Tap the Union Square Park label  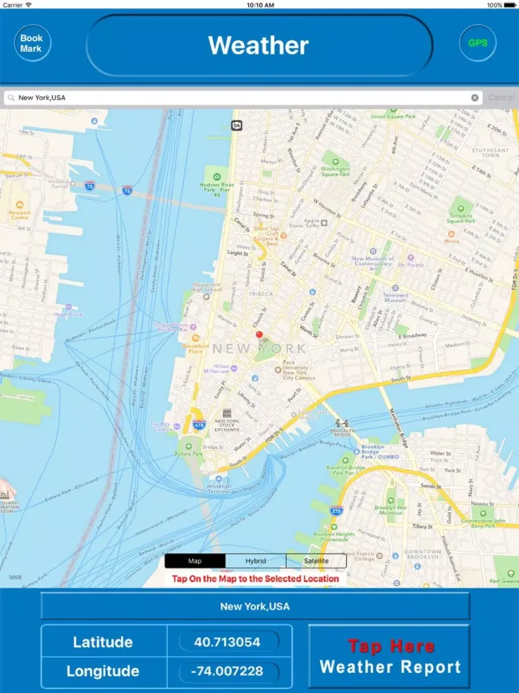[393, 116]
